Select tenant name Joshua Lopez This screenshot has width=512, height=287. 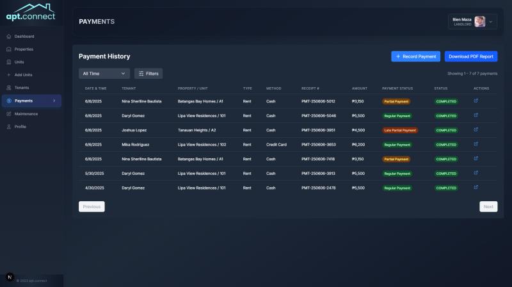click(x=134, y=130)
